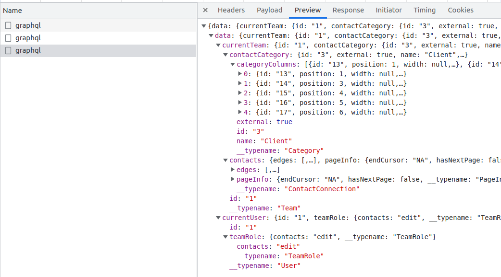Collapse the contacts connection node
Image resolution: width=501 pixels, height=277 pixels.
pos(226,160)
